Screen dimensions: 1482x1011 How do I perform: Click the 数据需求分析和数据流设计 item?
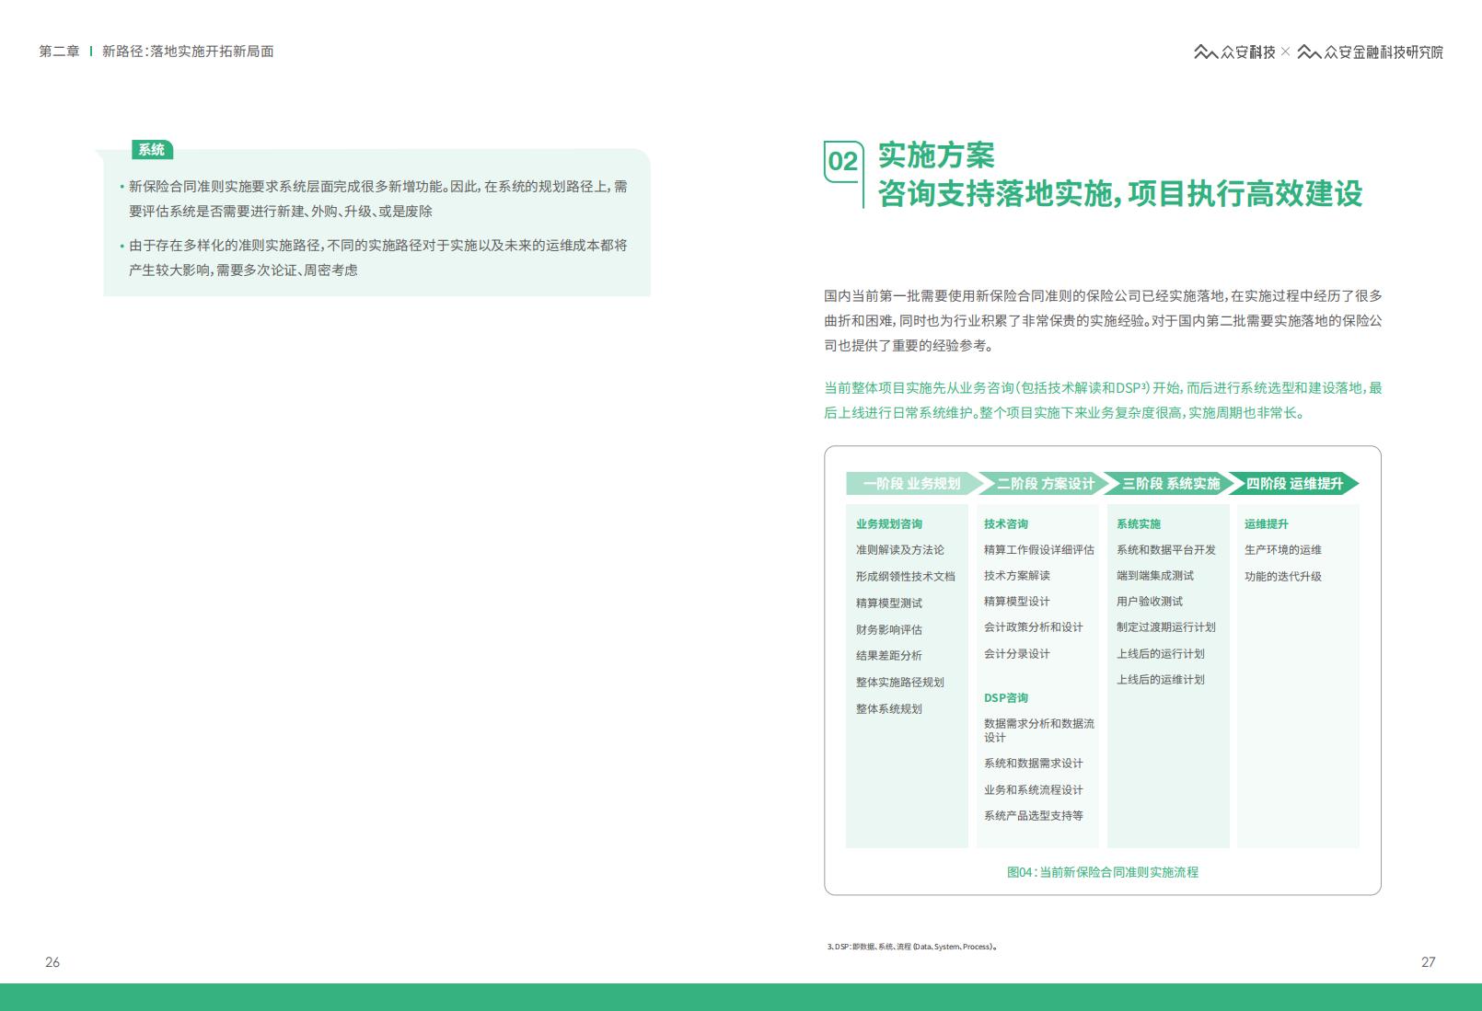[1039, 730]
